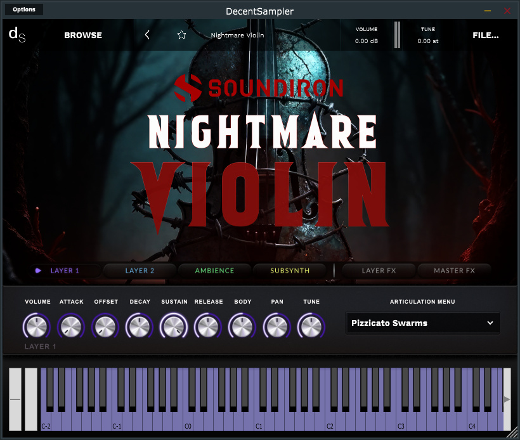Click the master volume 0.00 dB value
520x440 pixels.
[x=367, y=41]
